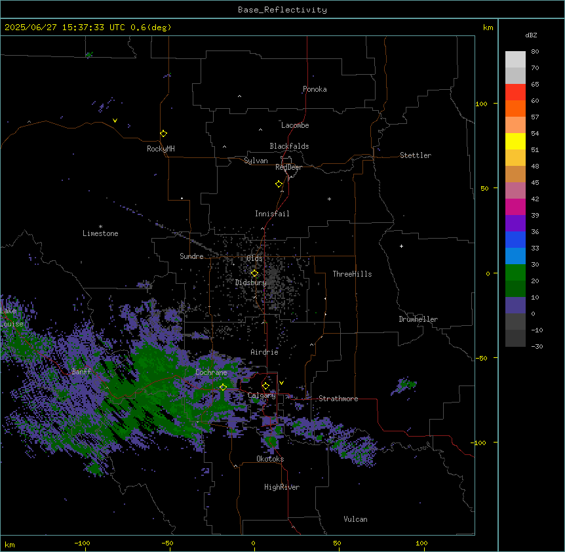Viewport: 565px width, 552px height.
Task: Click the yellow diamond marker above Calgary label
Action: (x=265, y=386)
